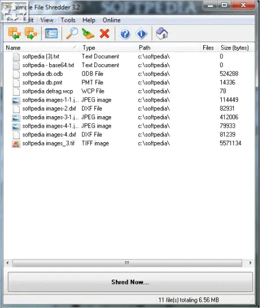This screenshot has width=260, height=308.
Task: Open the Tools menu
Action: point(68,20)
